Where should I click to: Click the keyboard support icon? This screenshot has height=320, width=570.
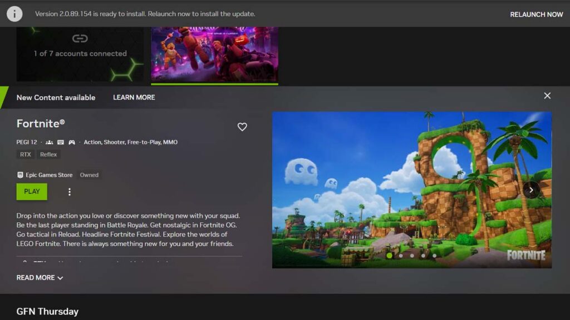click(x=61, y=142)
